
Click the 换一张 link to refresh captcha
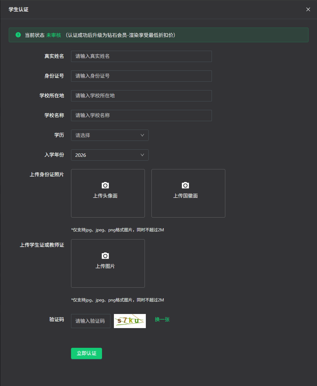pos(162,319)
